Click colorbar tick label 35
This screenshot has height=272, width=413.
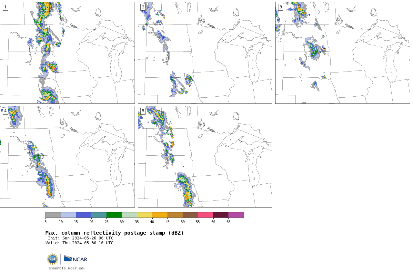coord(137,222)
